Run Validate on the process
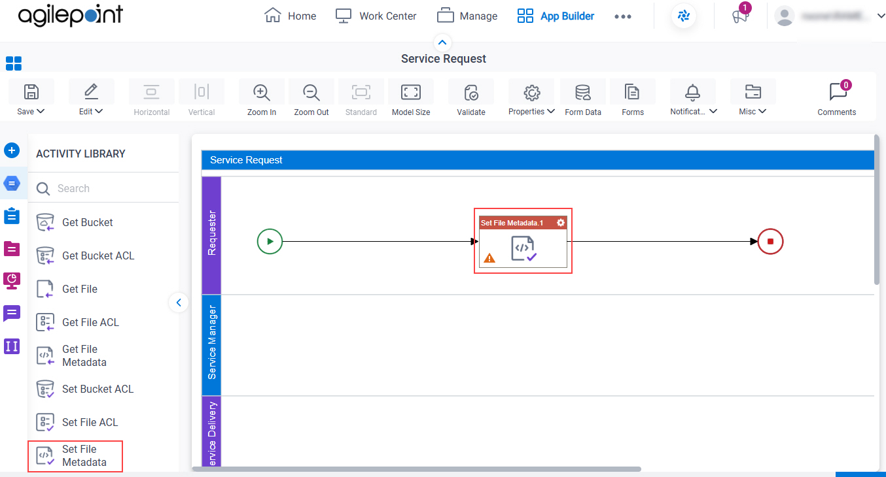The width and height of the screenshot is (886, 477). click(x=471, y=91)
